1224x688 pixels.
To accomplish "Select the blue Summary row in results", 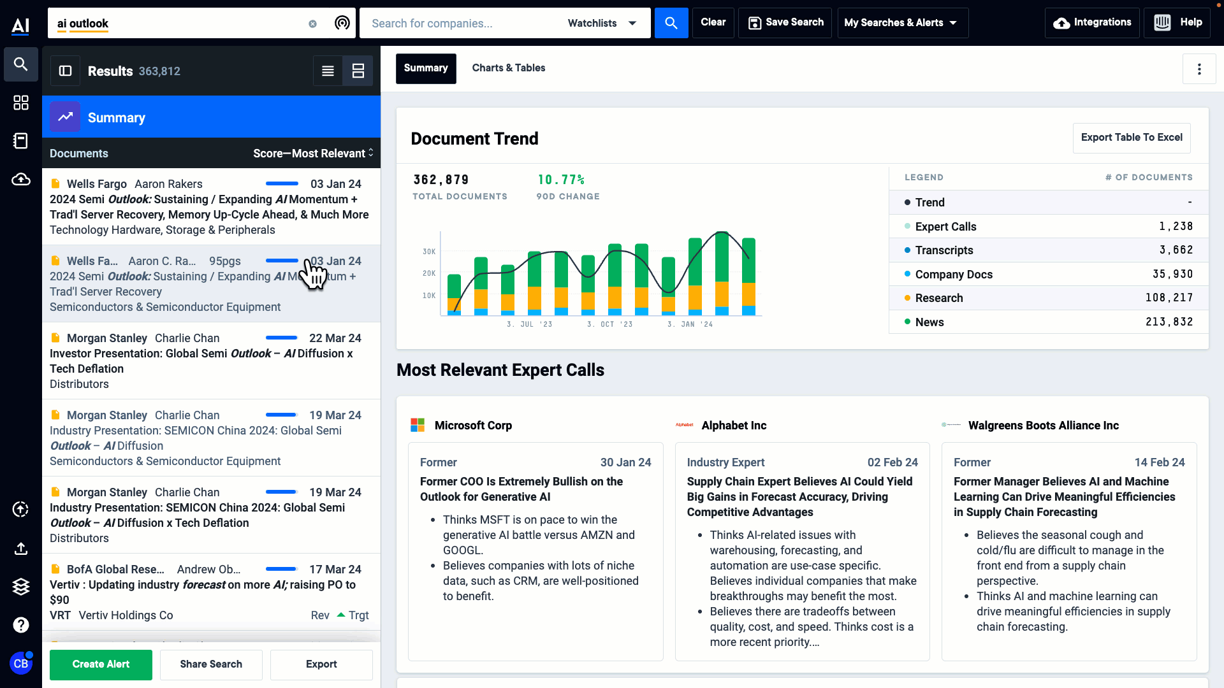I will [x=211, y=117].
